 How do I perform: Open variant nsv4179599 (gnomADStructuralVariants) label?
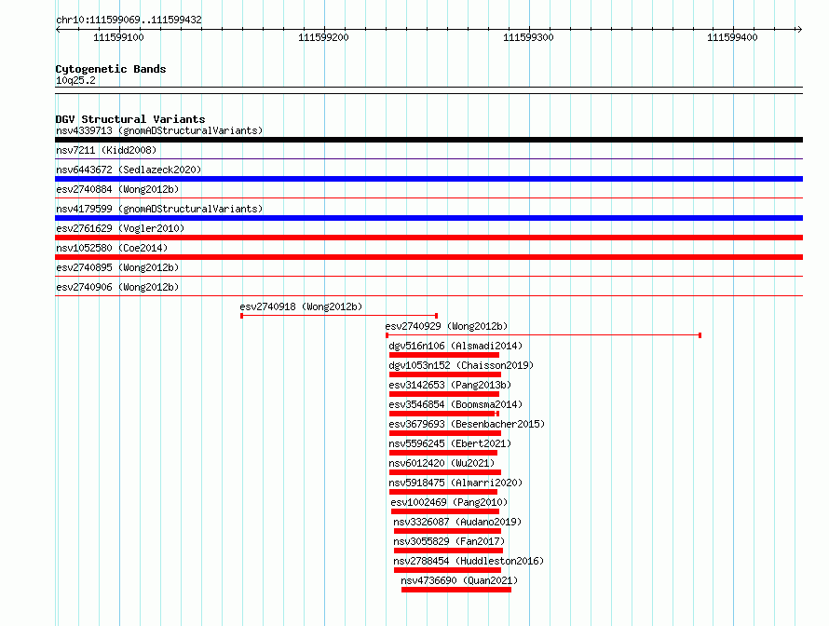click(x=159, y=209)
